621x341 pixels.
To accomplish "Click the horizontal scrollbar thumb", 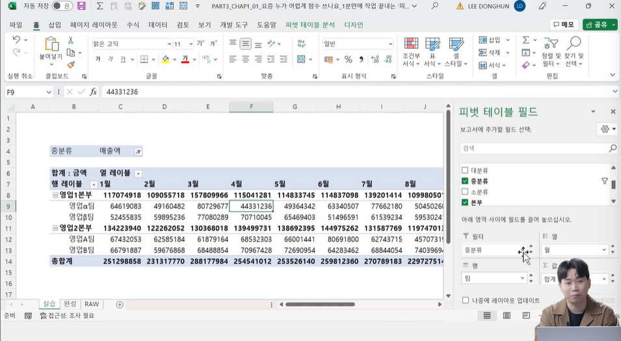I will (320, 304).
